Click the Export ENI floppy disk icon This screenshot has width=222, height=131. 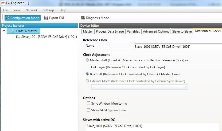pos(46,18)
